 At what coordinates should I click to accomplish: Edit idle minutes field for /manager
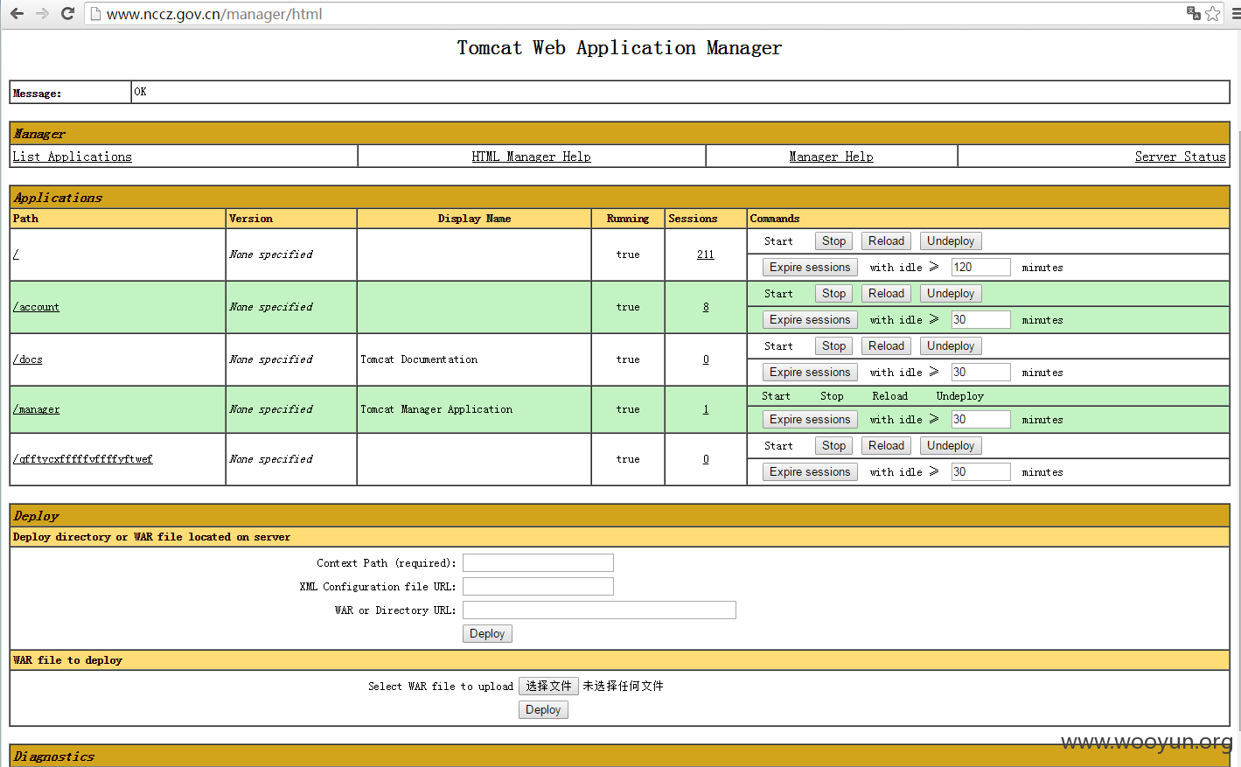tap(980, 420)
